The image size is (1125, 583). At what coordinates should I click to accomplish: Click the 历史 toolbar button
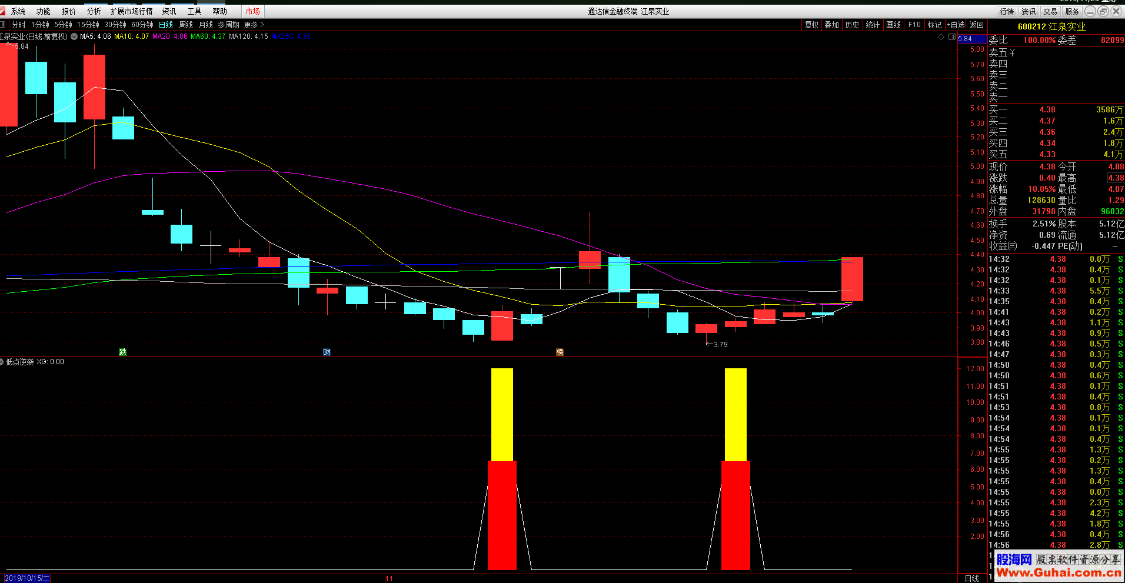[853, 25]
